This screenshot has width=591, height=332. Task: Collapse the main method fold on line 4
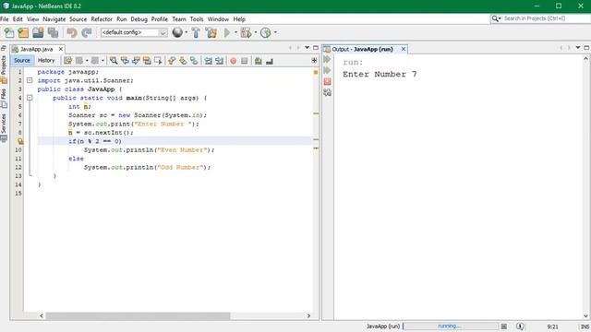(x=30, y=98)
